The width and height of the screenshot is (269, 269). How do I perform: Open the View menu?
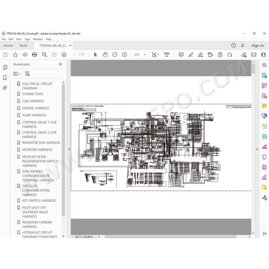pyautogui.click(x=19, y=39)
